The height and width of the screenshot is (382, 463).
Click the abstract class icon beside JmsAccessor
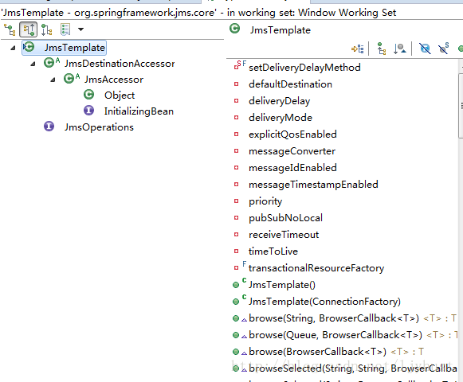[72, 79]
